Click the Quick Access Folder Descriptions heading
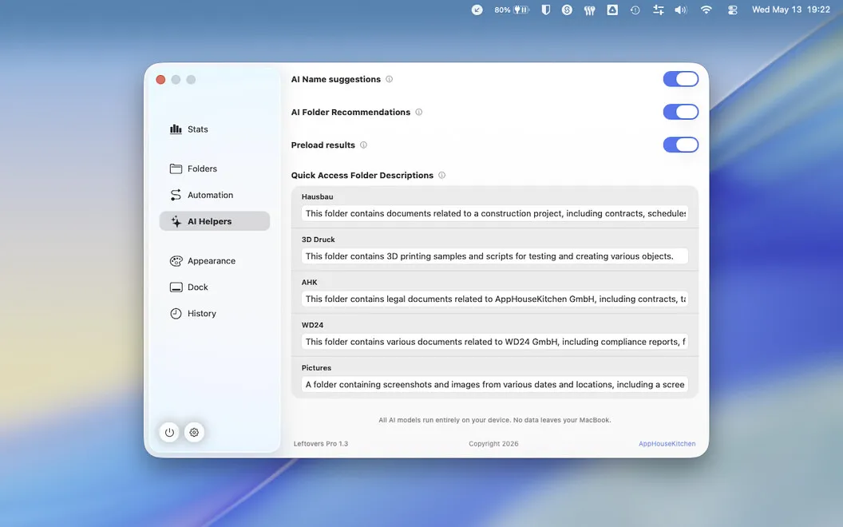This screenshot has height=527, width=843. (362, 176)
